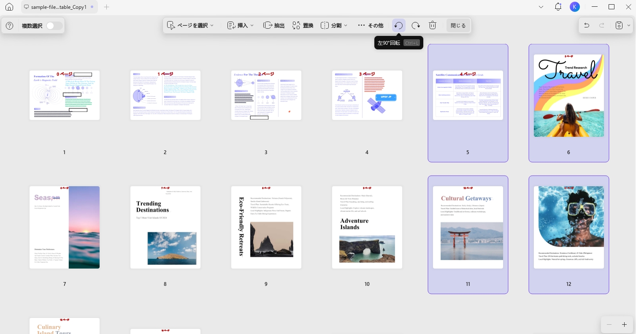Add a new tab with the plus icon
Image resolution: width=636 pixels, height=334 pixels.
[107, 7]
